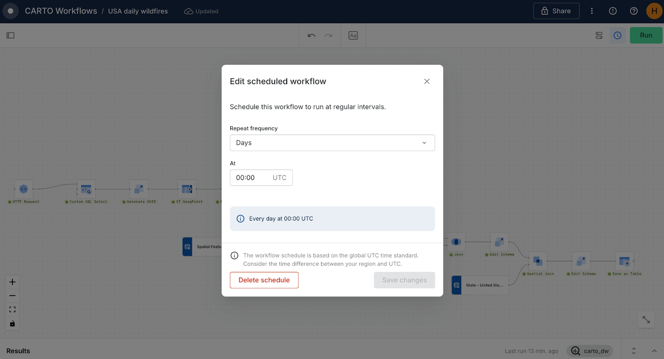This screenshot has width=664, height=359.
Task: Select the Spatial Join node
Action: (538, 261)
